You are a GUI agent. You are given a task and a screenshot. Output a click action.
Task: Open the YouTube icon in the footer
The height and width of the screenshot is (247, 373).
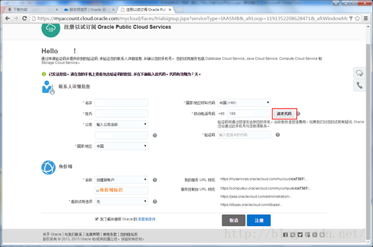coord(314,235)
